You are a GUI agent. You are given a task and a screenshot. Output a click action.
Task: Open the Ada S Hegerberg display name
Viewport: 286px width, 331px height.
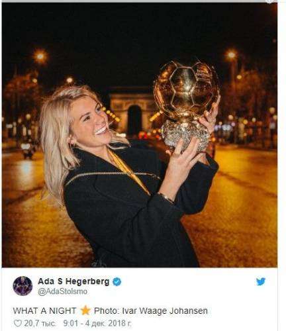pos(73,281)
